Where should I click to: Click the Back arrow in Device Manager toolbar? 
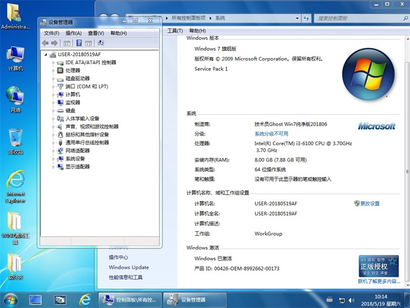click(x=45, y=43)
